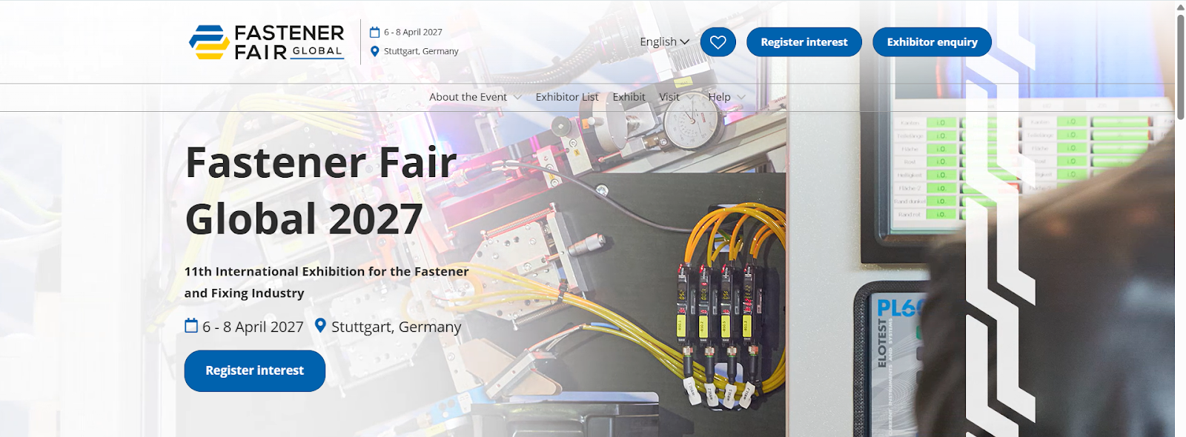Click Register interest below the hero dates
1186x437 pixels.
(x=255, y=370)
